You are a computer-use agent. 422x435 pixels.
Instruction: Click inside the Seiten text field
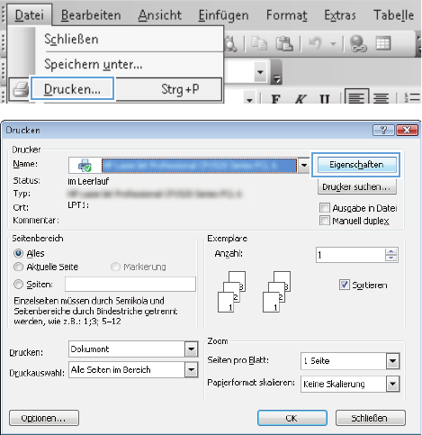click(130, 284)
